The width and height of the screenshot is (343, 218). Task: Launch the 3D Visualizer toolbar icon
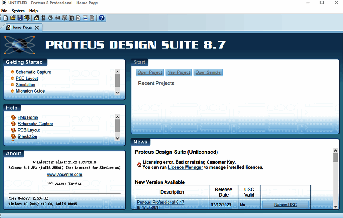tap(57, 18)
